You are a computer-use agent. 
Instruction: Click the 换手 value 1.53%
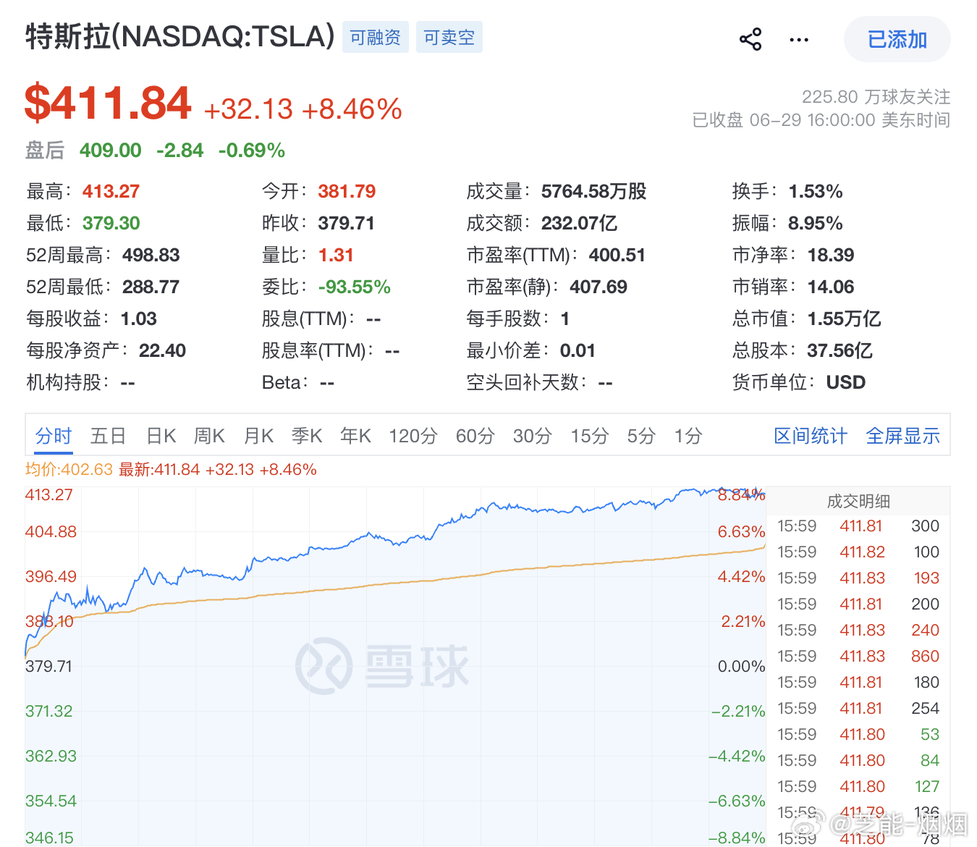(x=816, y=192)
